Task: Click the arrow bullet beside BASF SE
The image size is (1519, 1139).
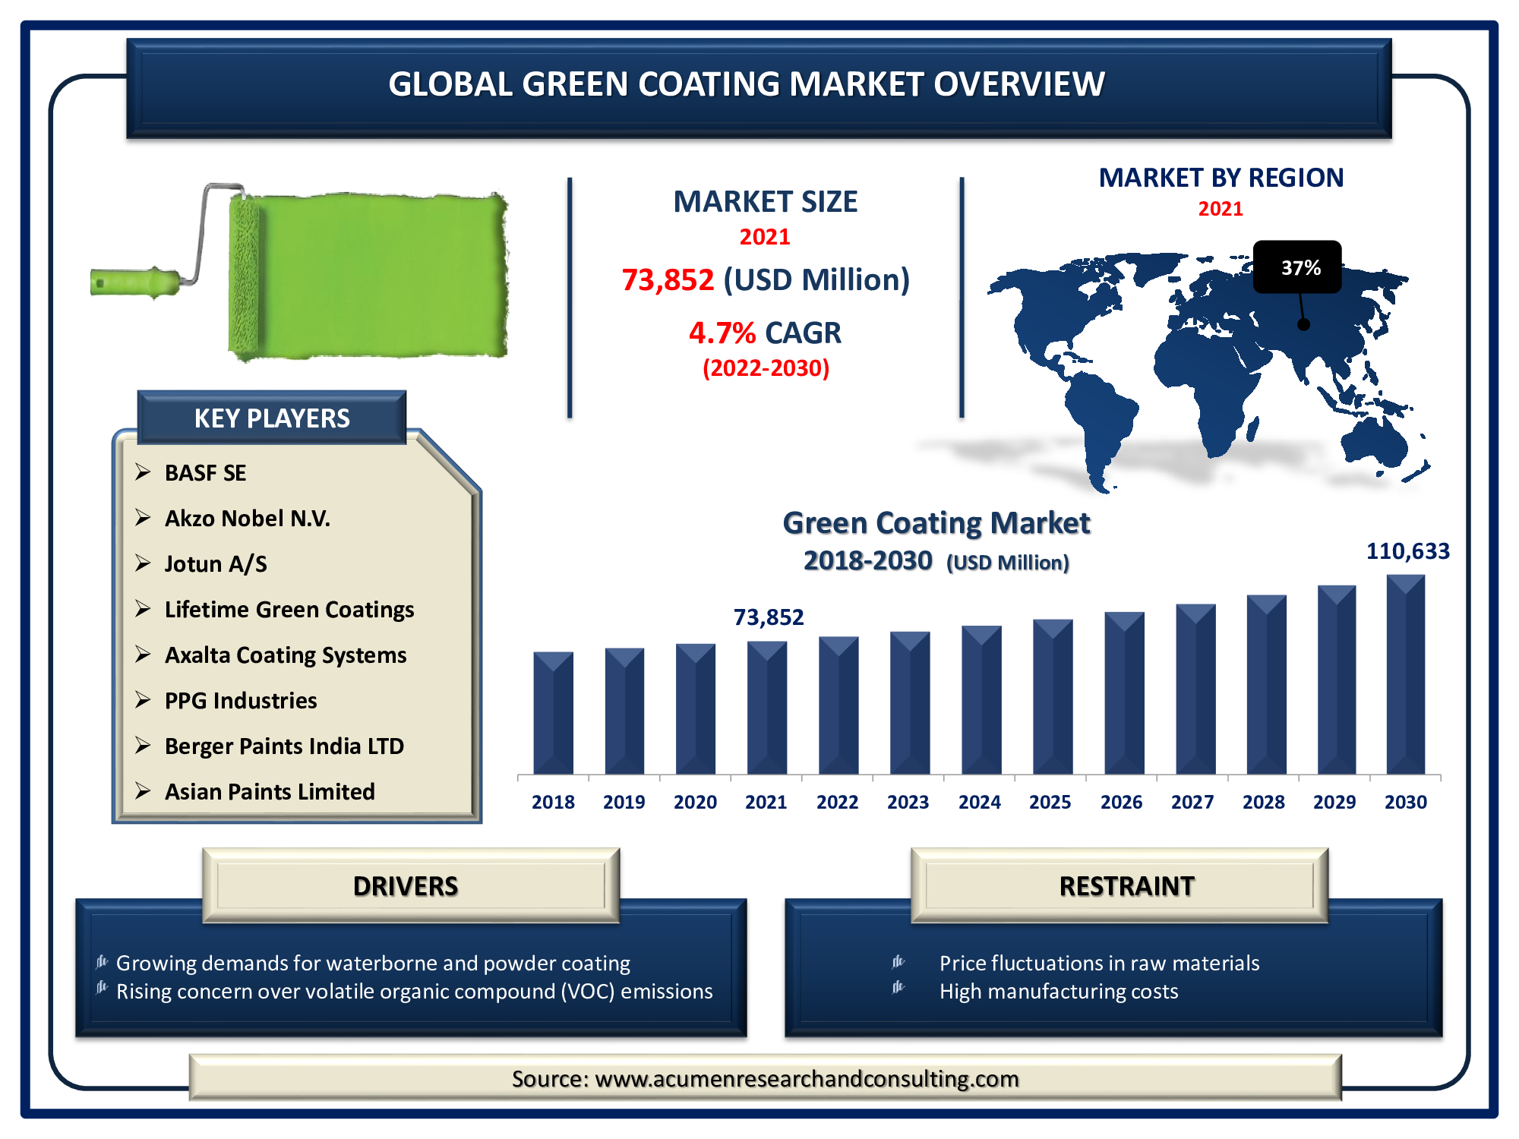Action: point(143,472)
